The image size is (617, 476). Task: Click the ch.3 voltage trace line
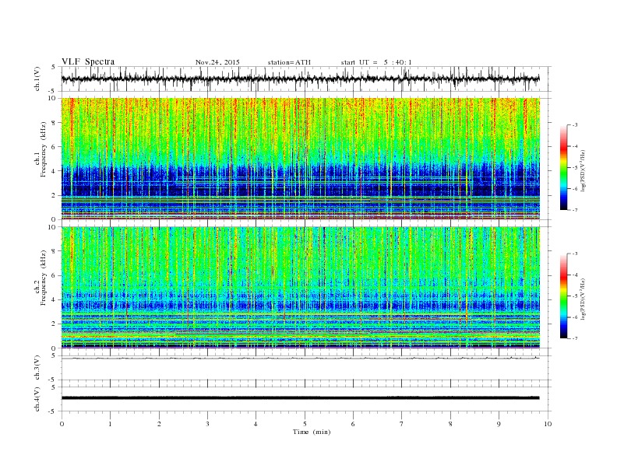point(300,359)
